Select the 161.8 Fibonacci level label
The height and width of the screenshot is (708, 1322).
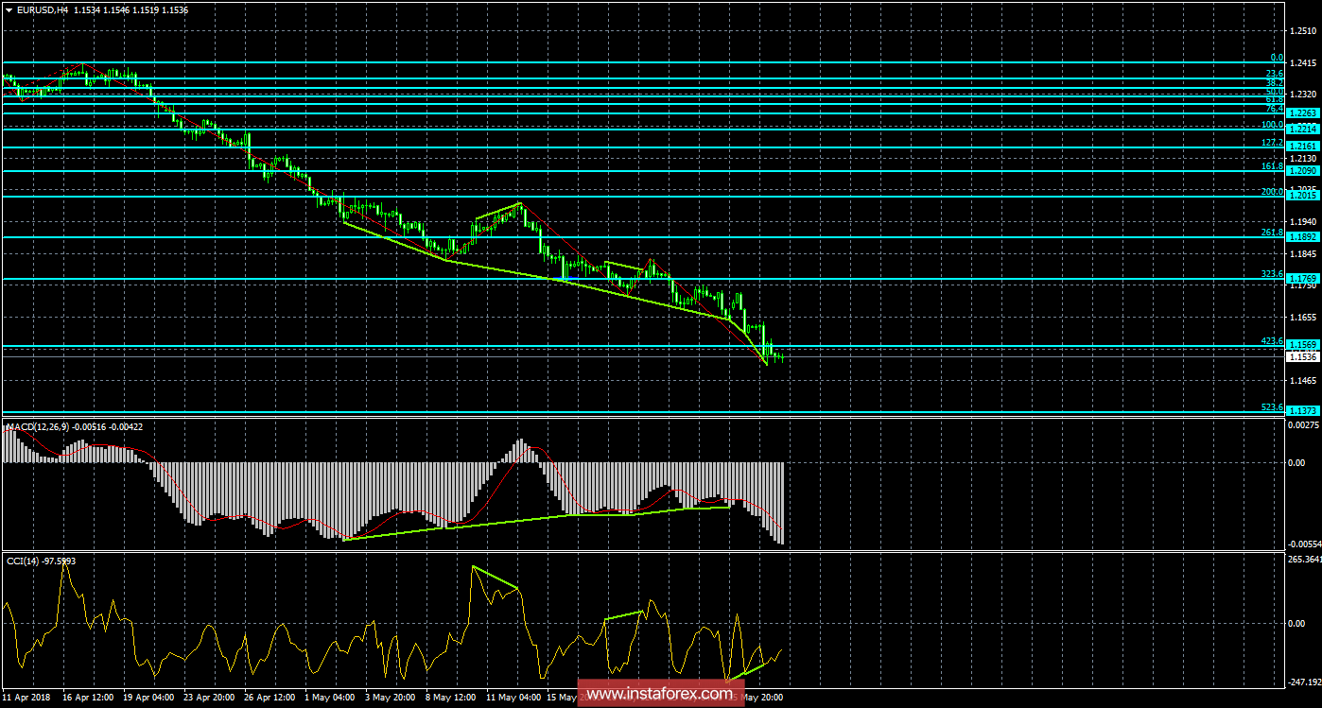1272,166
